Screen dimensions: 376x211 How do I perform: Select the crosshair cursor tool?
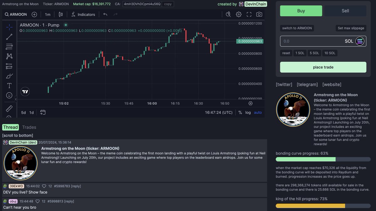click(x=9, y=27)
